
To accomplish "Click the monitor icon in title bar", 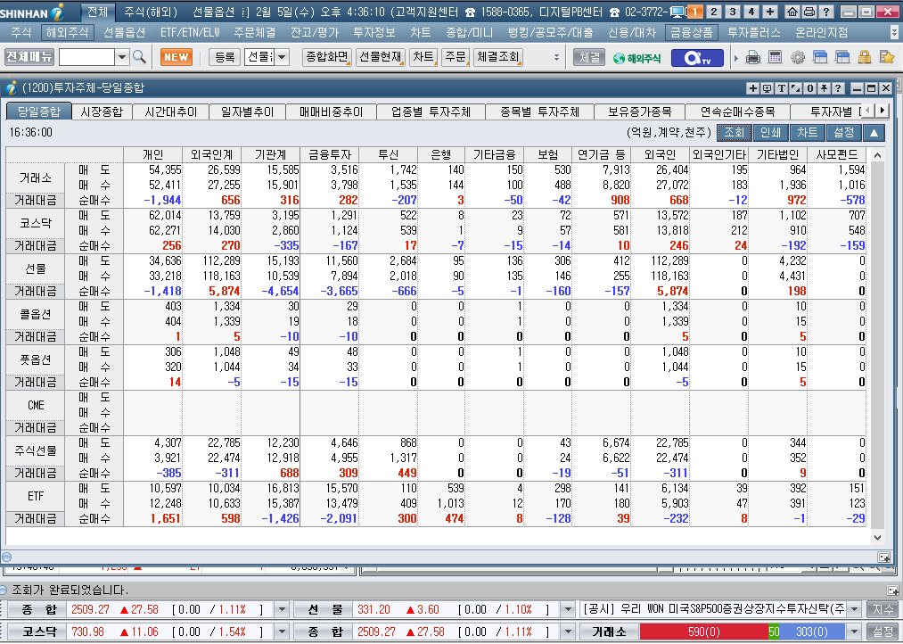I will (x=677, y=12).
